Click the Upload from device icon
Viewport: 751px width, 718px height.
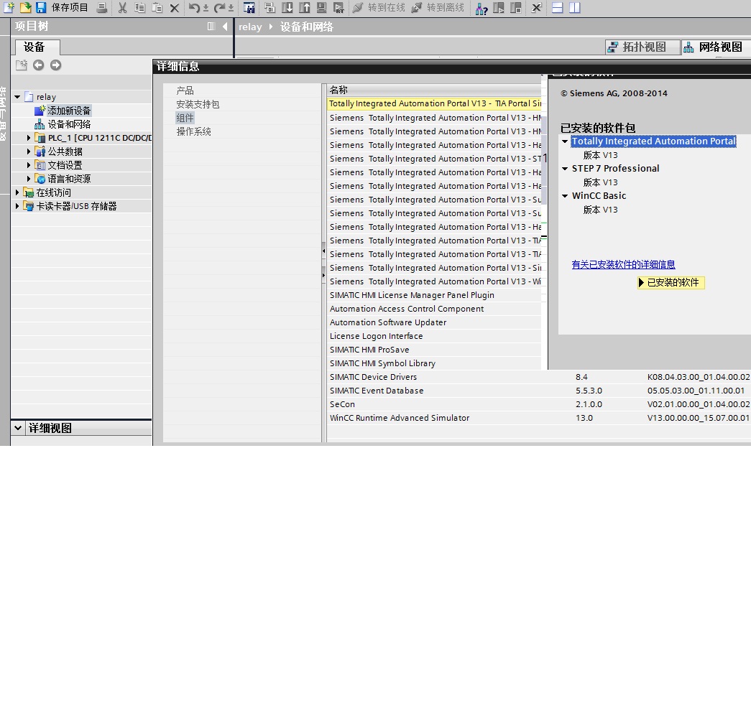305,8
